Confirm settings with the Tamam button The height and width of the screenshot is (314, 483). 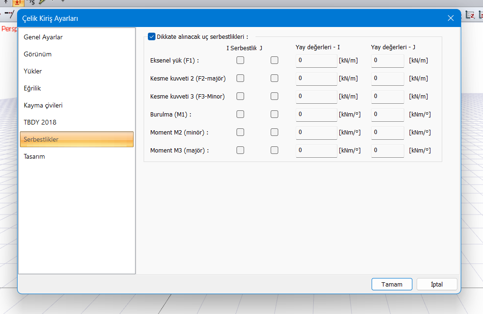(x=391, y=284)
